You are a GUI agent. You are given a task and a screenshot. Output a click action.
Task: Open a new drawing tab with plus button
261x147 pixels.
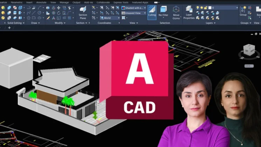9,28
